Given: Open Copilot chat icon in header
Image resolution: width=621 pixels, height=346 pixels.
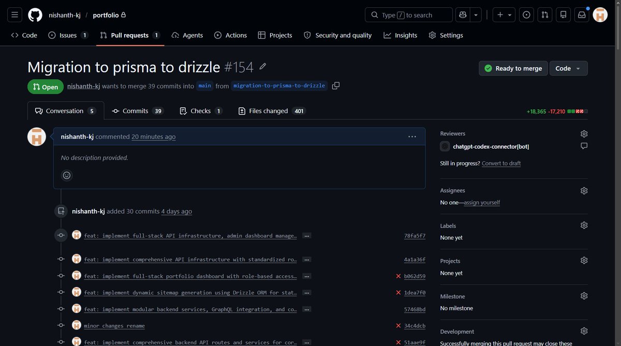Looking at the screenshot, I should point(463,15).
